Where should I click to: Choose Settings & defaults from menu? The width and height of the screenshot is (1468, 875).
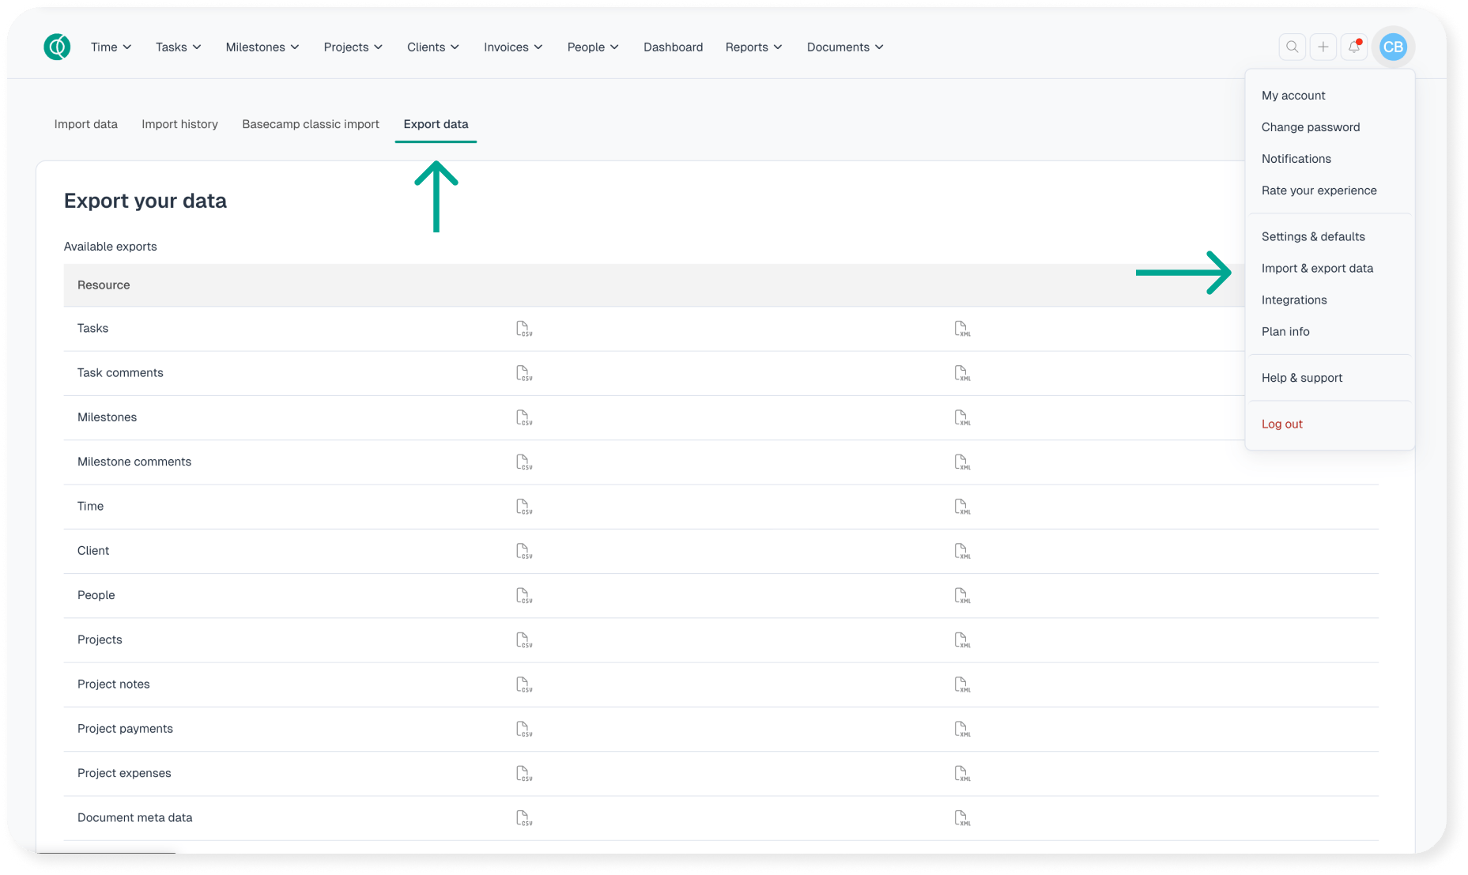[1313, 237]
